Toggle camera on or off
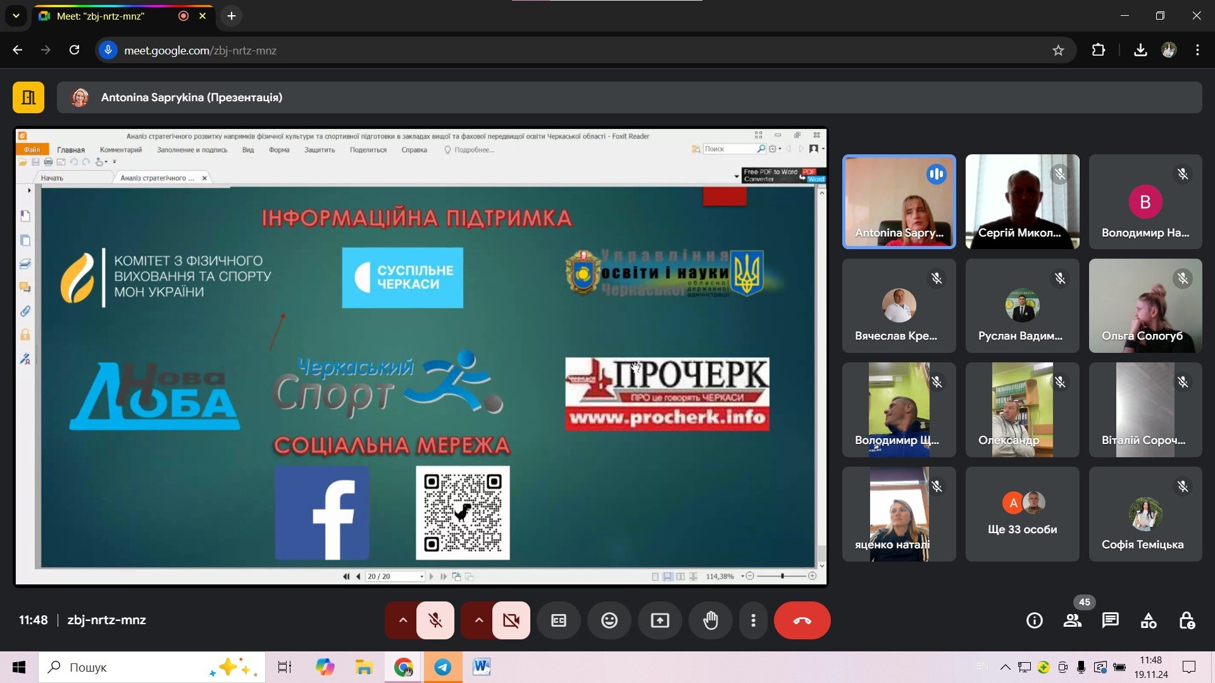Screen dimensions: 1215x683 (x=511, y=620)
